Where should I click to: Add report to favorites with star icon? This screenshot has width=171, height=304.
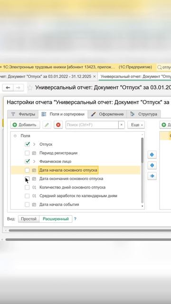tap(30, 87)
